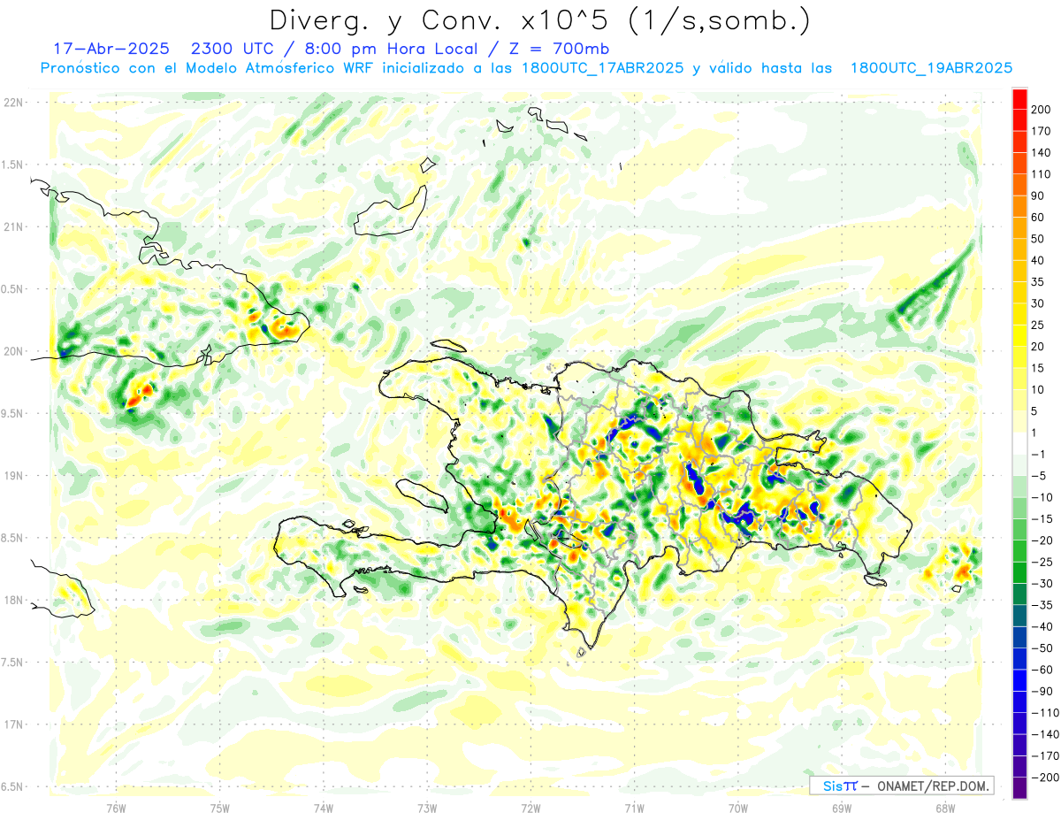The width and height of the screenshot is (1061, 820).
Task: Click the "-10" colorbar value
Action: 1042,497
